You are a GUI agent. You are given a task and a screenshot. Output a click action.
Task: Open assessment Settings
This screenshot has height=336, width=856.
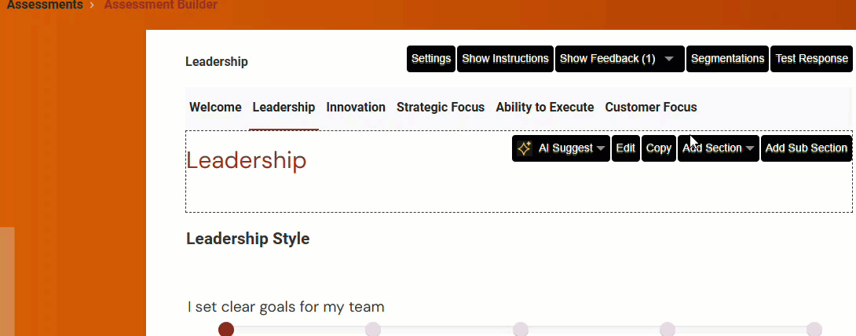(x=431, y=59)
